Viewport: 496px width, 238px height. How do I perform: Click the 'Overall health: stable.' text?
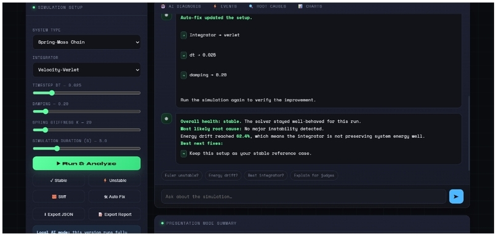pos(211,121)
